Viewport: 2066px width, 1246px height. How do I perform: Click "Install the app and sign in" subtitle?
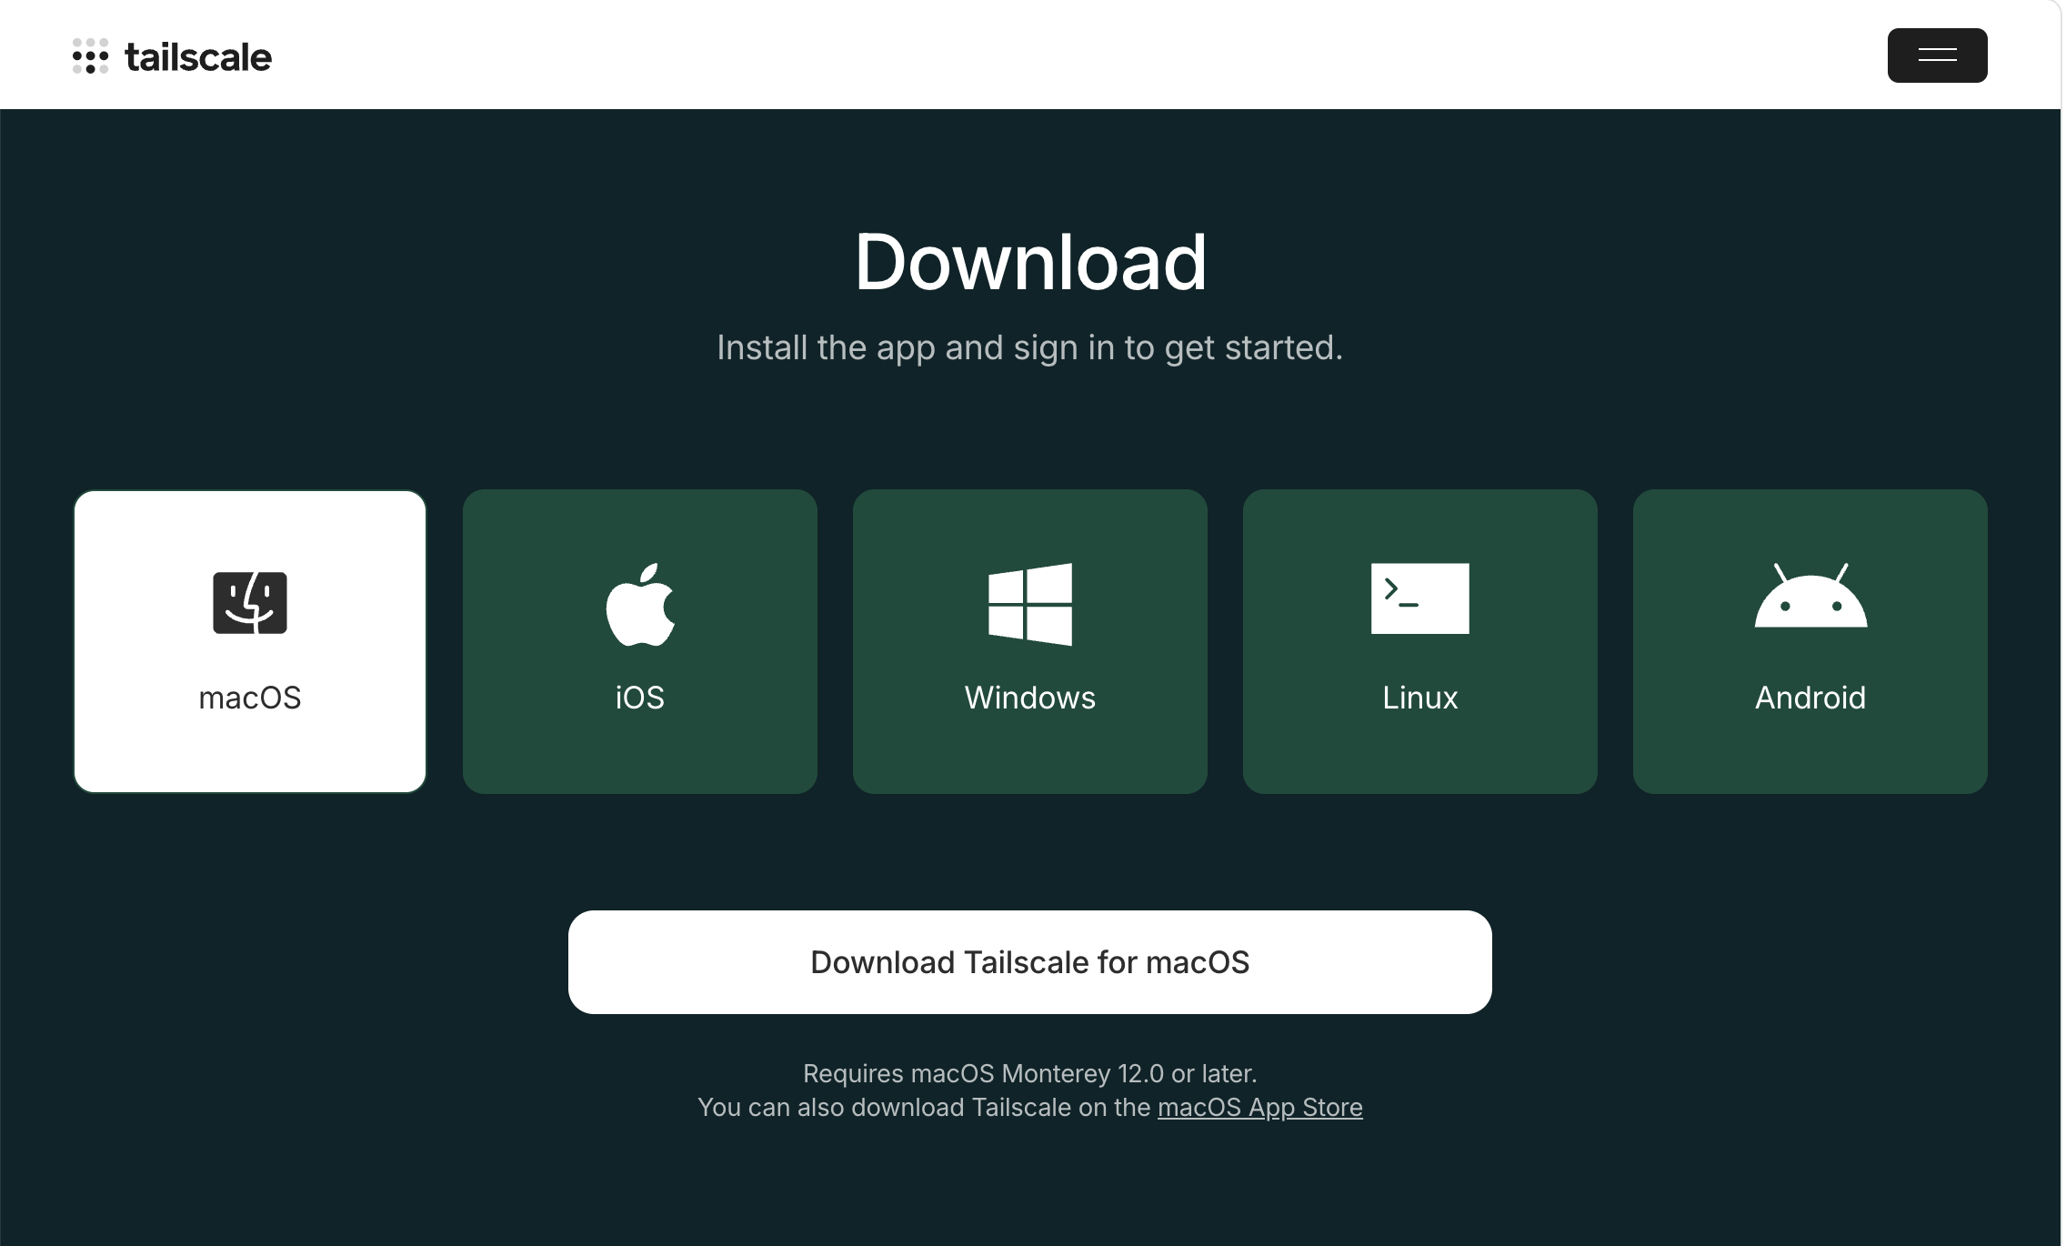click(x=1030, y=347)
